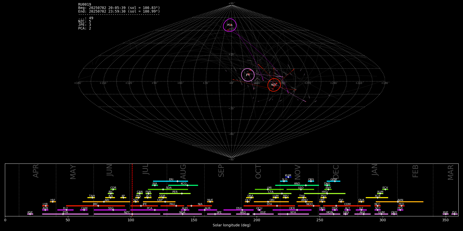The width and height of the screenshot is (463, 231).
Task: Click the purple PCA radiant circle on the sky map
Action: click(x=230, y=25)
